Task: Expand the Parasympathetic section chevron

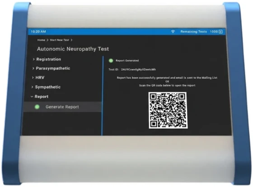Action: [x=33, y=68]
